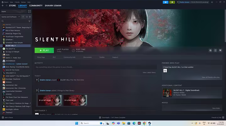Viewport: 226px width, 126px height.
Task: Select SnowRunner - Update Queued
Action: [x=16, y=64]
